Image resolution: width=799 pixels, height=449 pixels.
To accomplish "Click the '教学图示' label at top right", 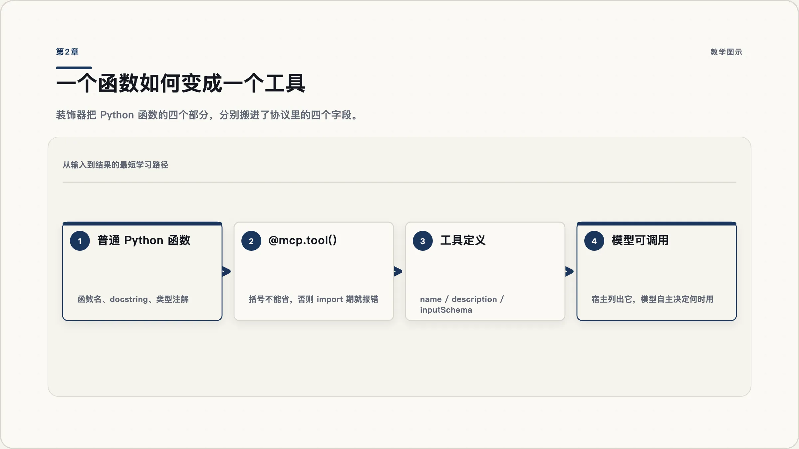I will tap(726, 52).
